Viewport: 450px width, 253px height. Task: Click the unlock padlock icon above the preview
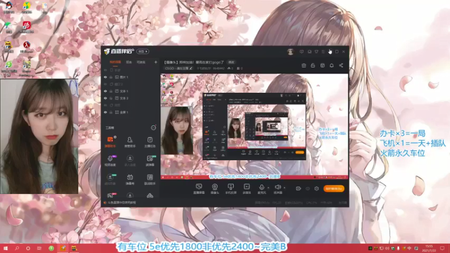point(313,65)
